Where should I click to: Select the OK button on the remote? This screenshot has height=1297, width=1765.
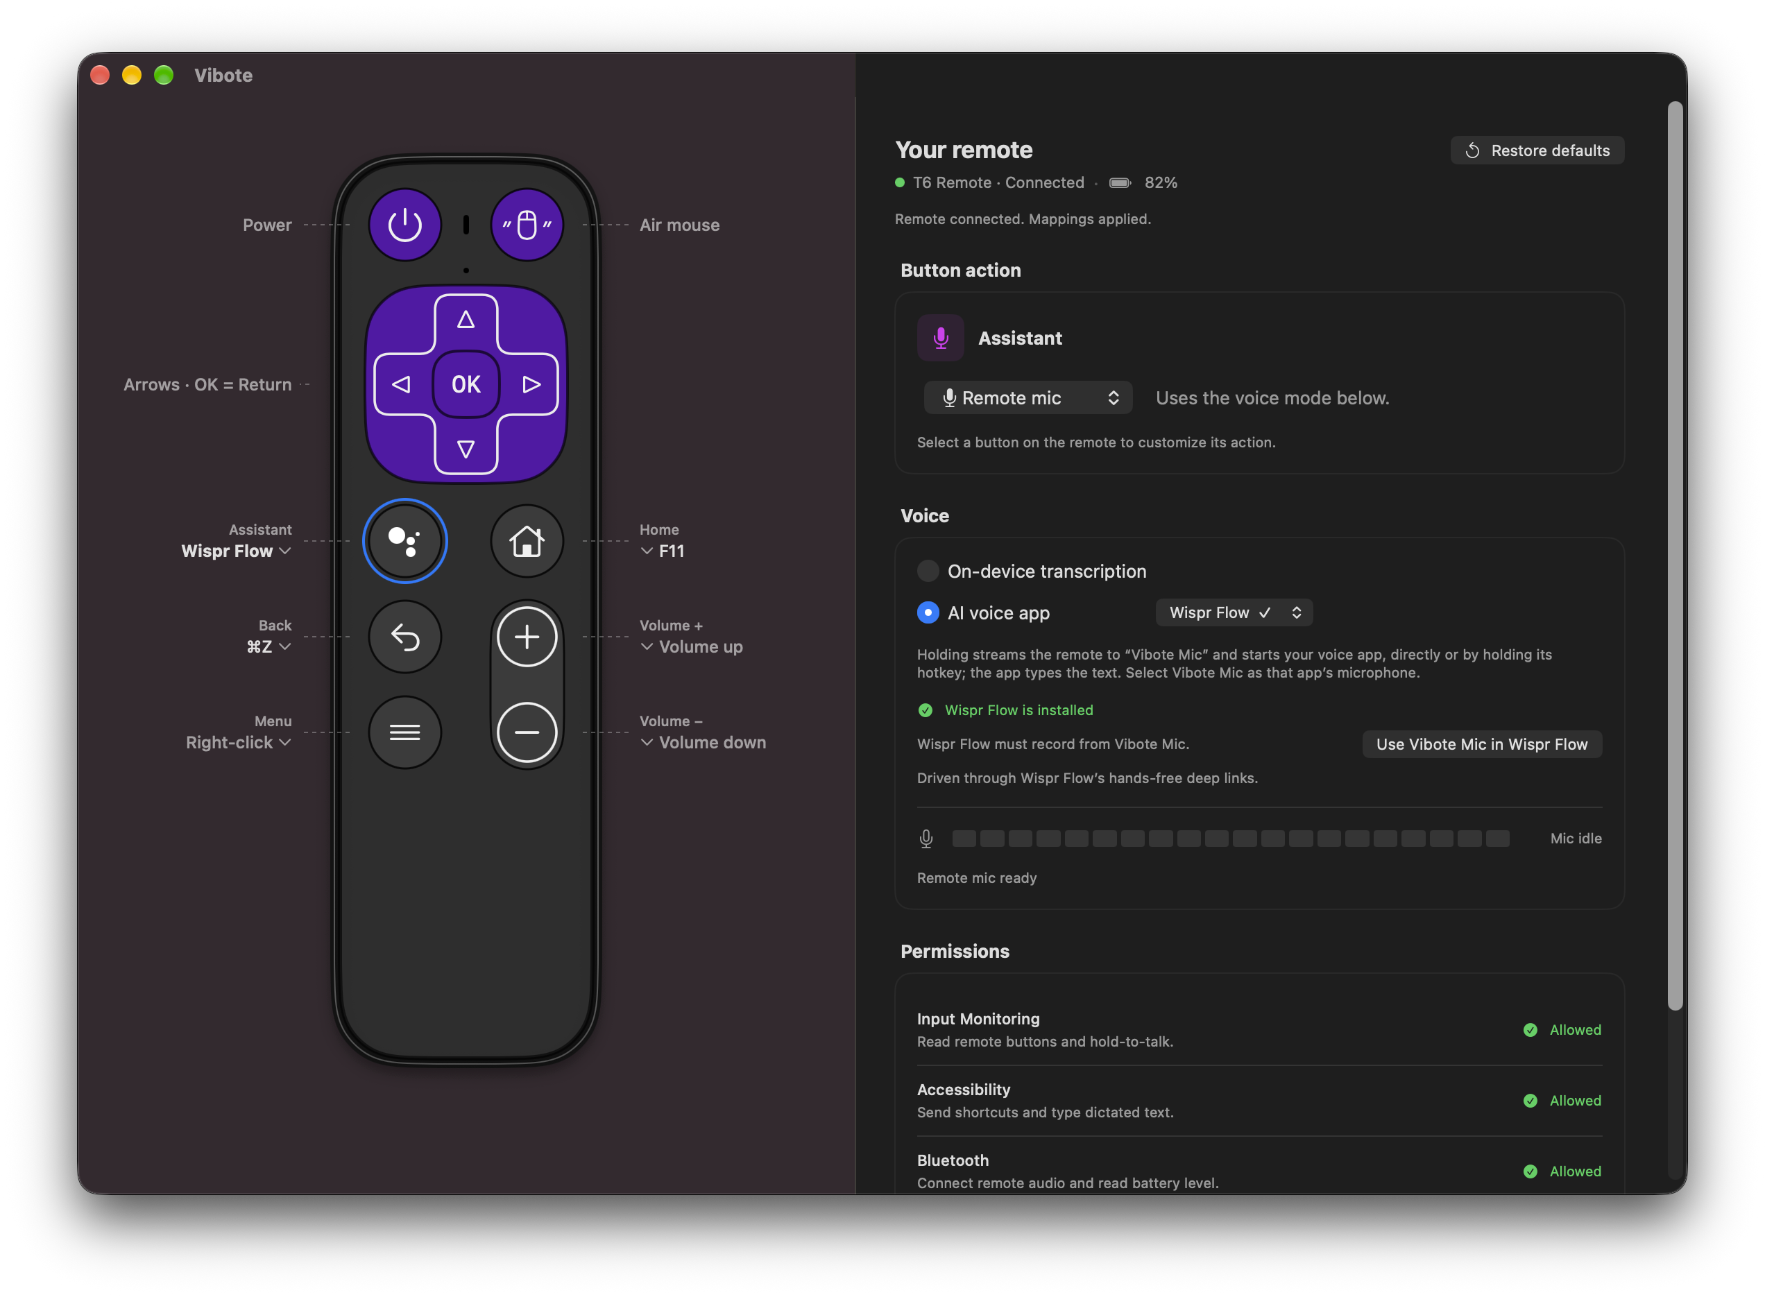(x=466, y=384)
